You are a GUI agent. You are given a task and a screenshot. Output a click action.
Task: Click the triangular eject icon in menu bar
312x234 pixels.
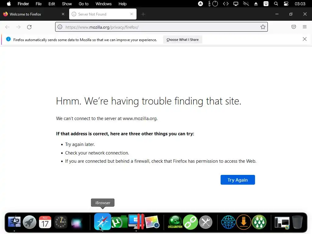pyautogui.click(x=256, y=4)
